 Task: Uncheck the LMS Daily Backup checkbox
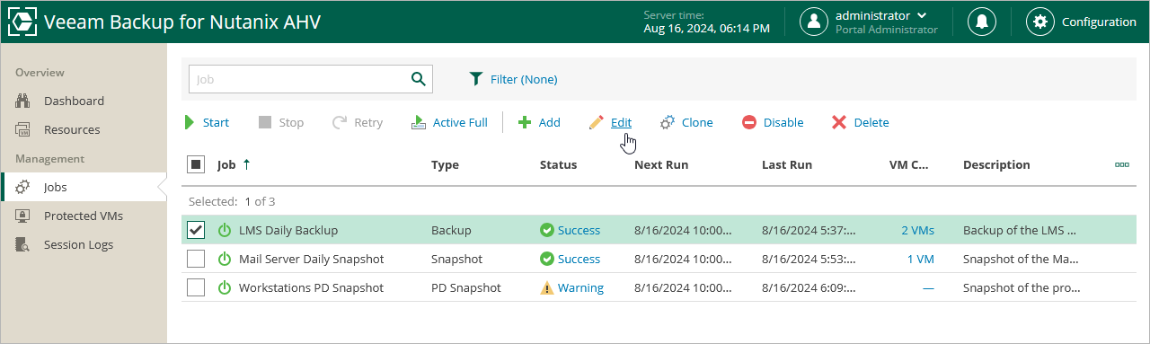coord(196,230)
